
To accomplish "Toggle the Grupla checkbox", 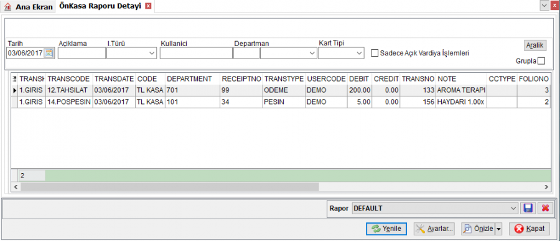I will pos(541,61).
